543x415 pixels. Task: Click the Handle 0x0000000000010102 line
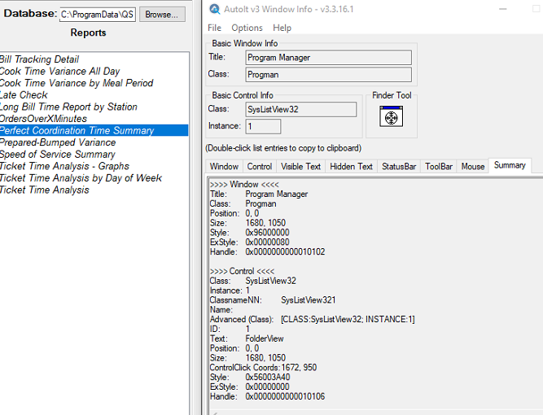267,252
